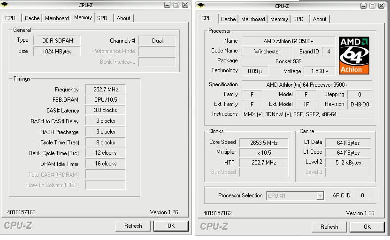The height and width of the screenshot is (240, 390).
Task: Click the Ext. Model 1F field
Action: [x=306, y=105]
